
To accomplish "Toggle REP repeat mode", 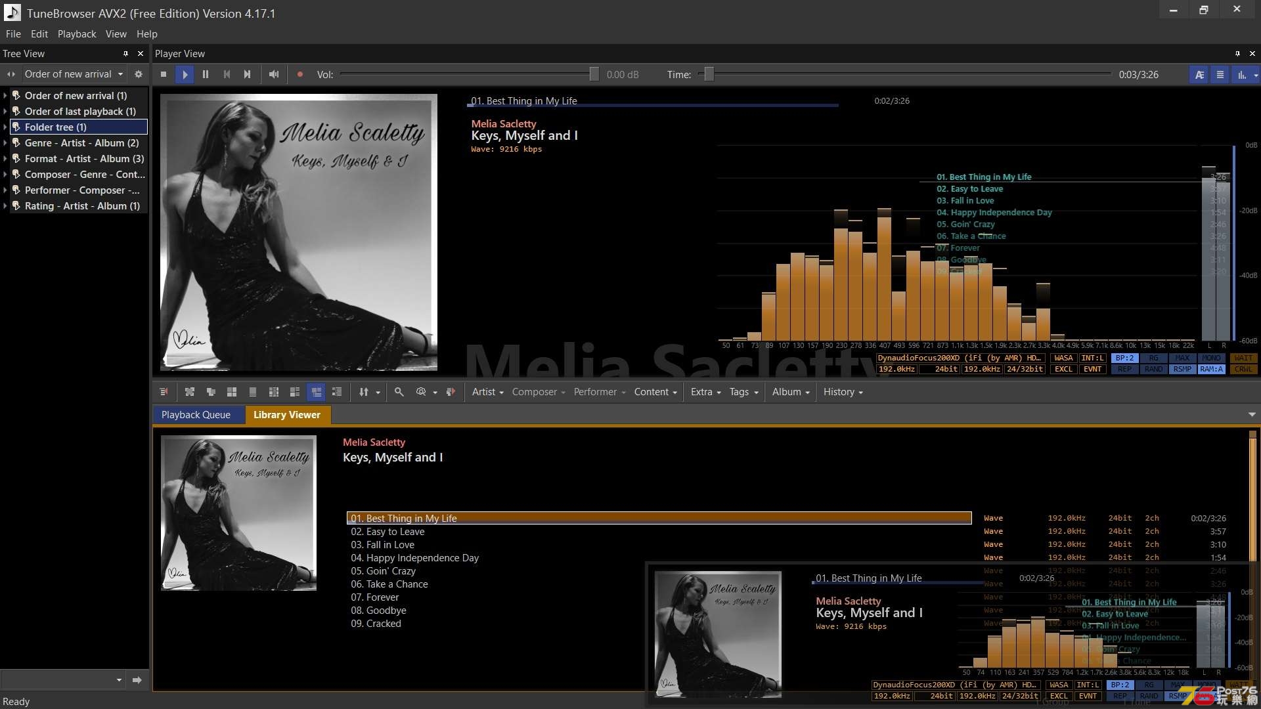I will [x=1124, y=370].
